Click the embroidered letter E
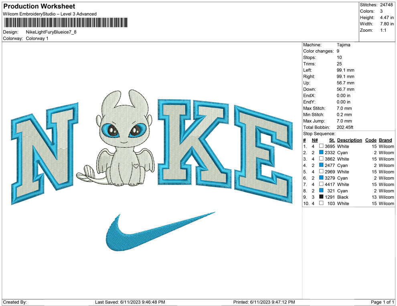397x306 pixels. coord(263,154)
